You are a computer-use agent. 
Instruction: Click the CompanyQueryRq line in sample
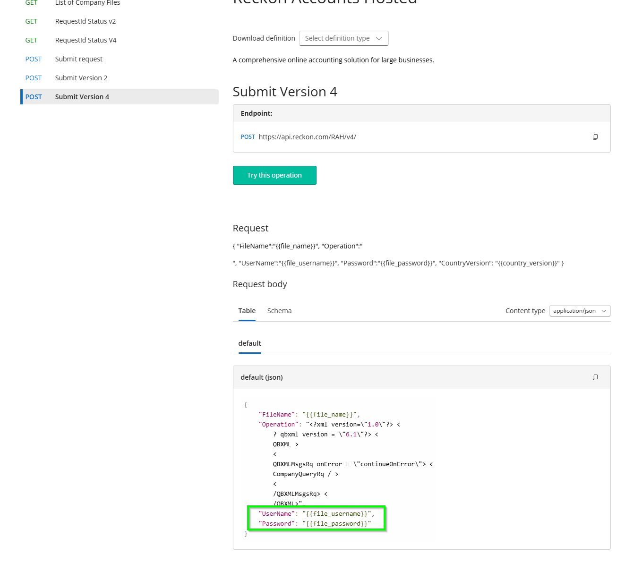(306, 474)
